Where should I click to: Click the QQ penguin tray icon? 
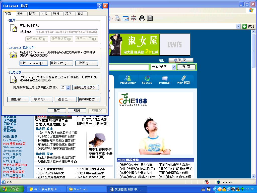click(224, 189)
